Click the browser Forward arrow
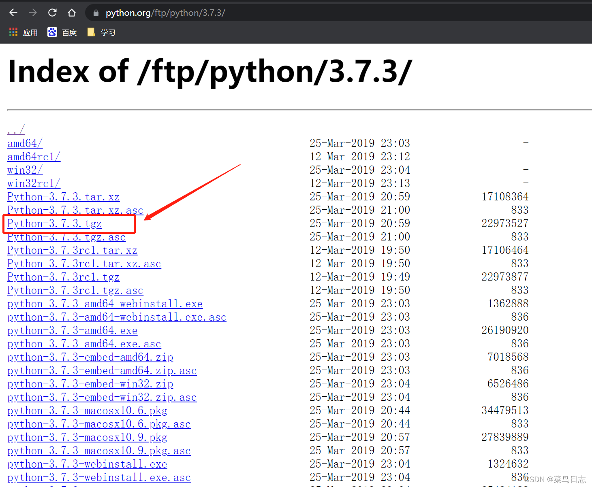This screenshot has width=592, height=487. 33,13
